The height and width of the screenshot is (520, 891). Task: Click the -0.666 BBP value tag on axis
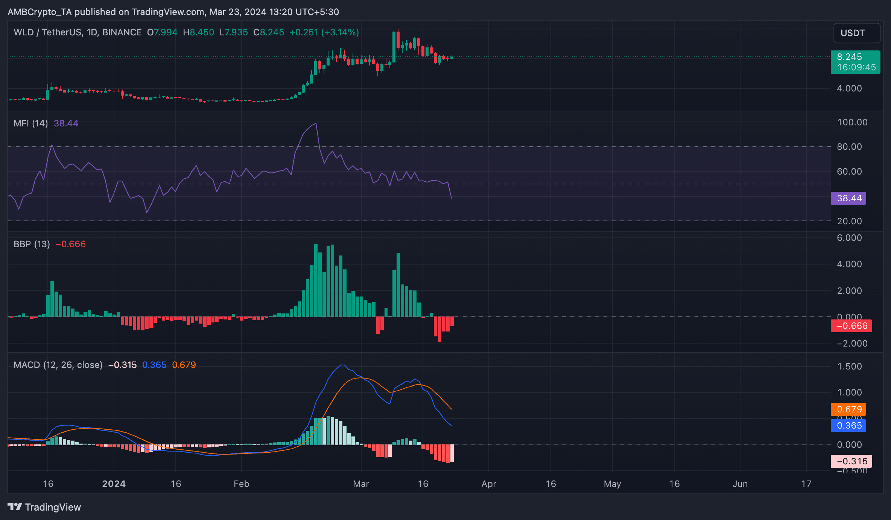[x=851, y=326]
